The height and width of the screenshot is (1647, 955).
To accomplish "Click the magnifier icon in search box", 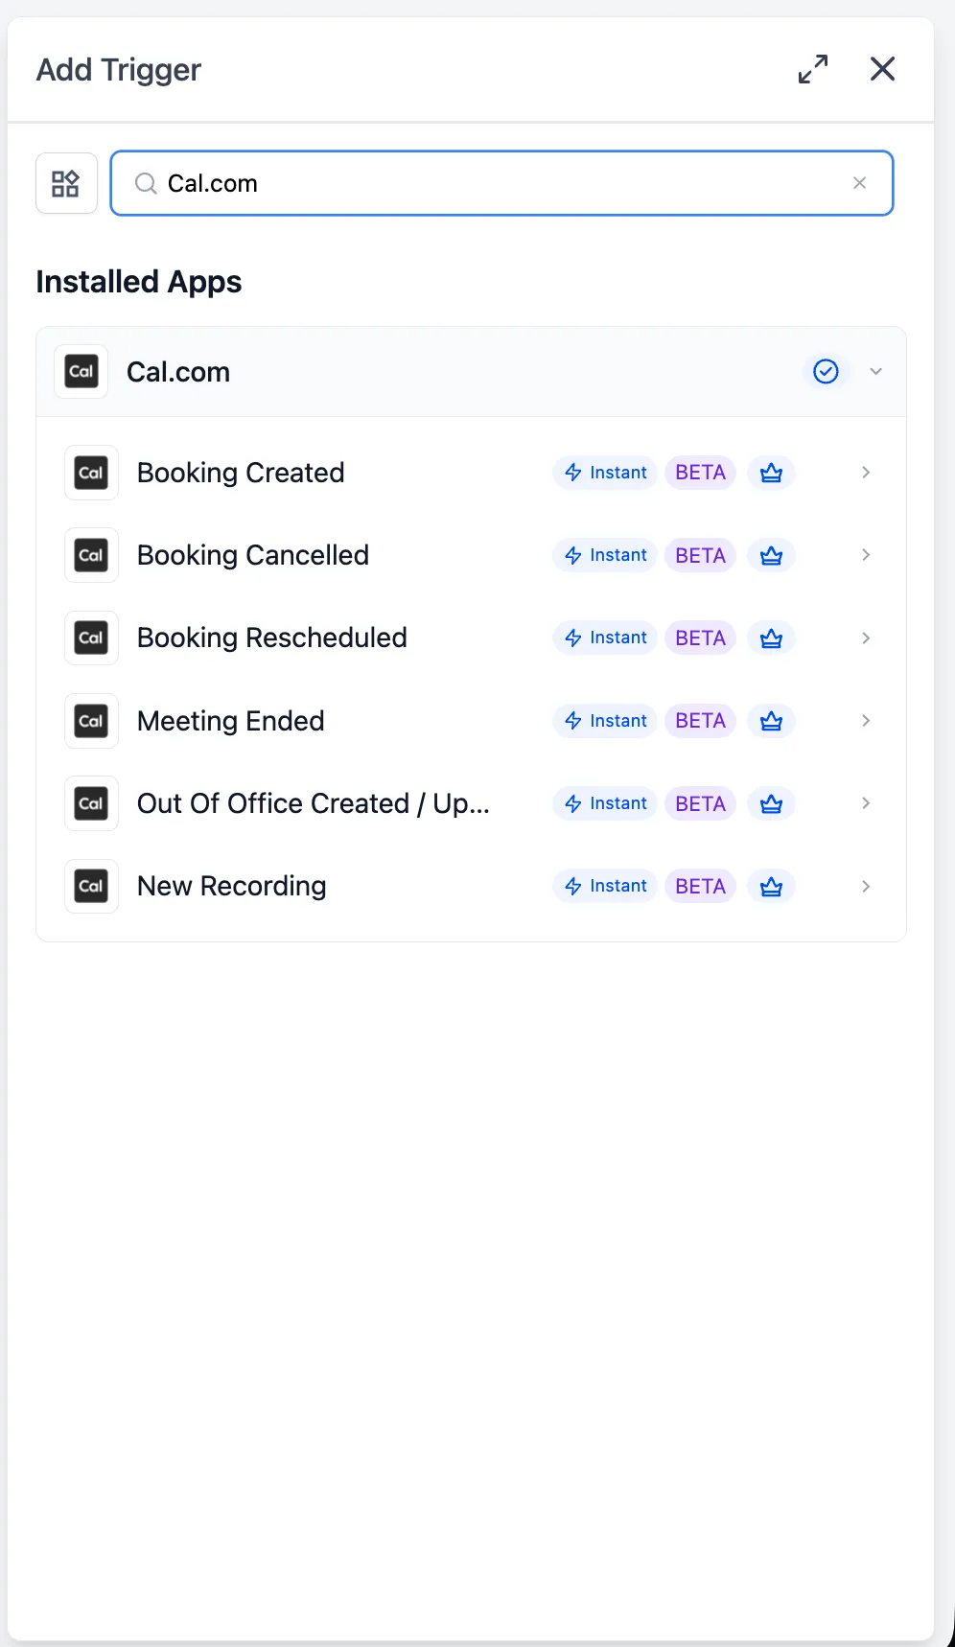I will point(146,183).
